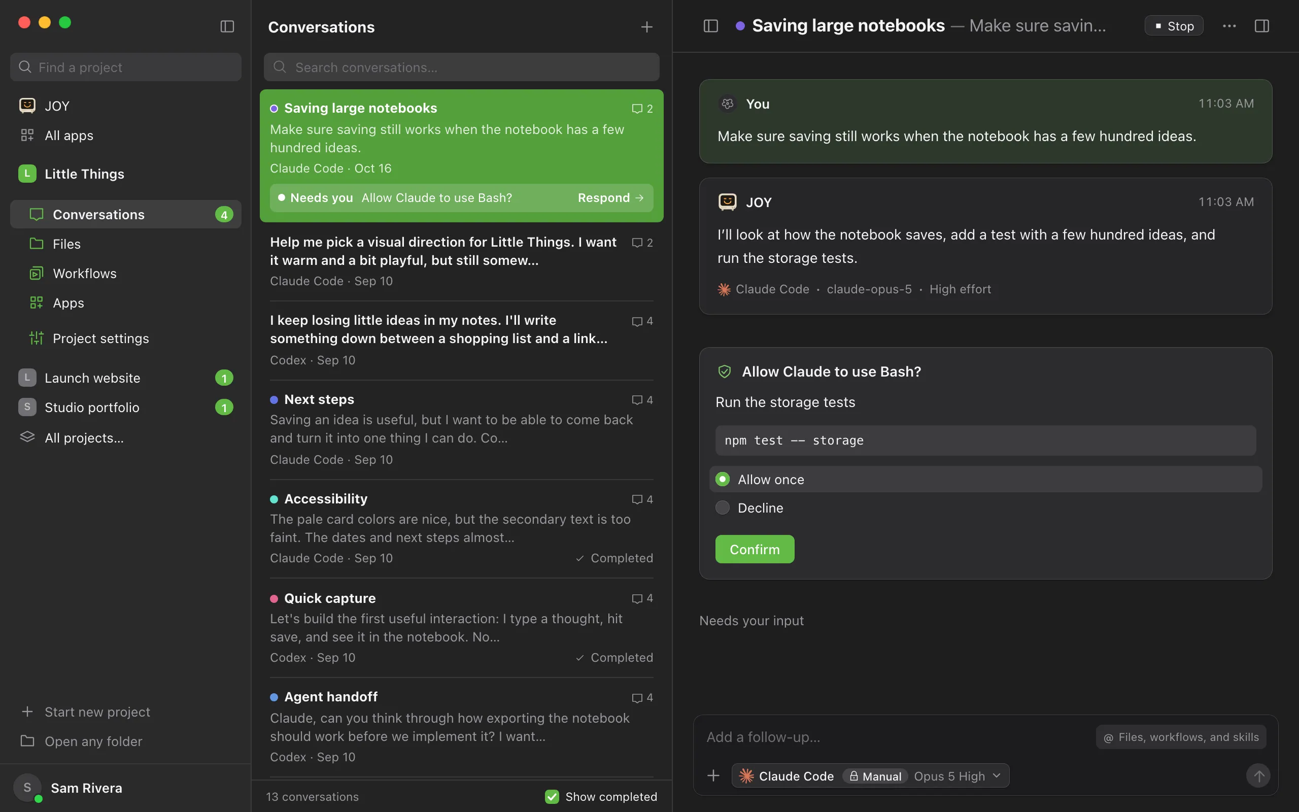Toggle the left sidebar panel icon

(x=227, y=26)
